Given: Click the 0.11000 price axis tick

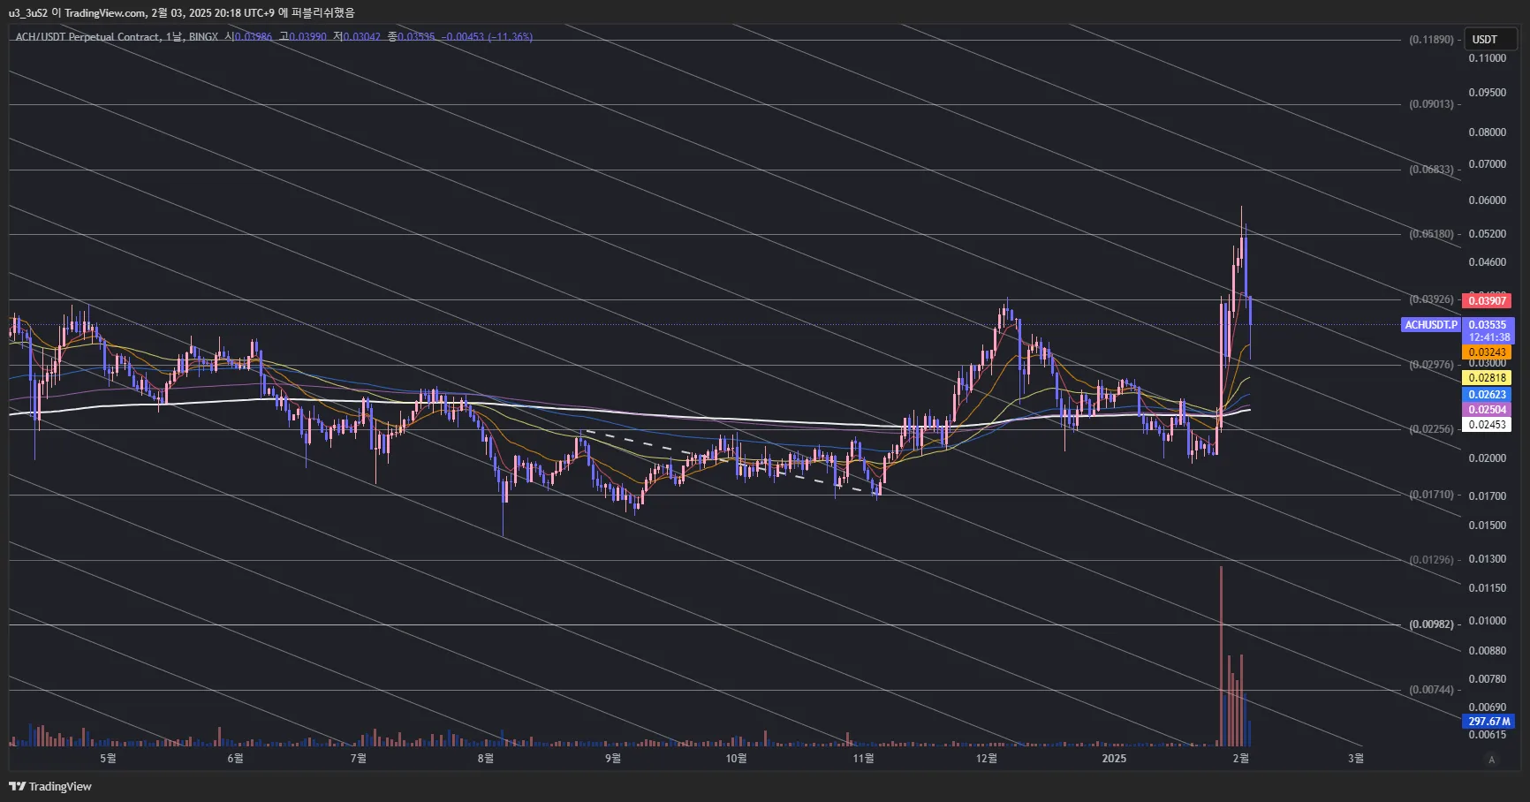Looking at the screenshot, I should 1488,58.
